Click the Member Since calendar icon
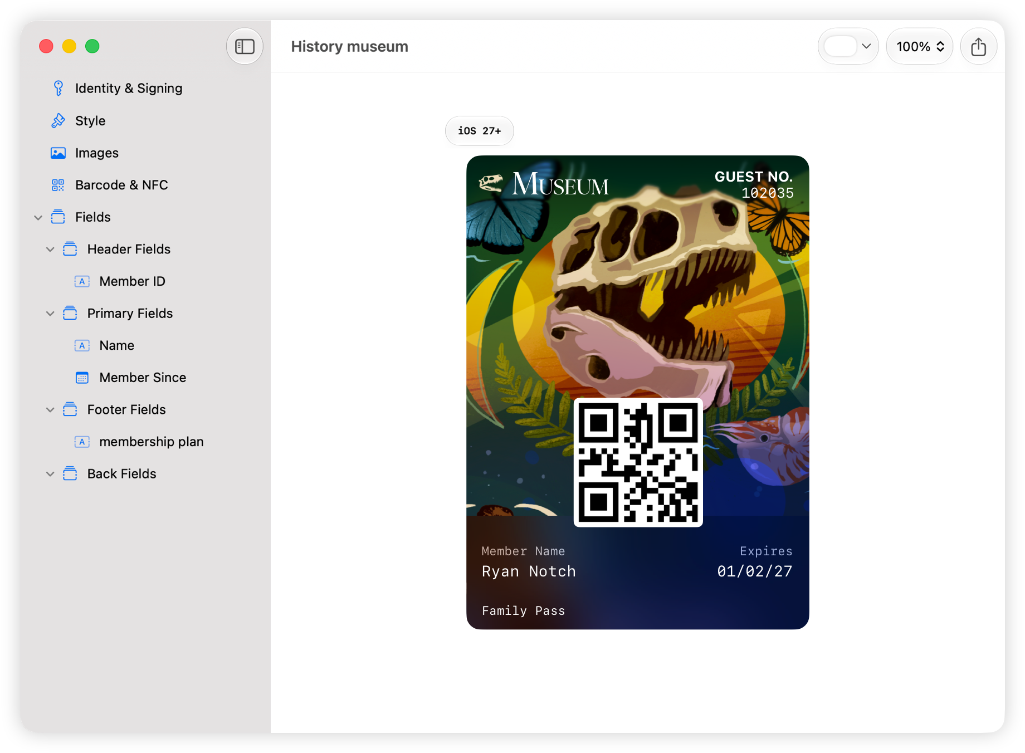1025x753 pixels. pyautogui.click(x=82, y=378)
